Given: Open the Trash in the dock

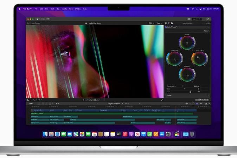Looking at the screenshot, I should pyautogui.click(x=192, y=134).
